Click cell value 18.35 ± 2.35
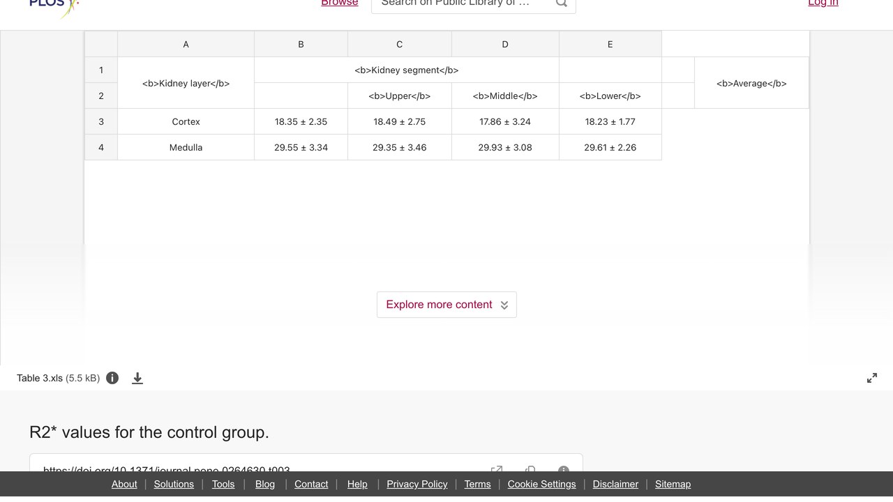This screenshot has height=502, width=893. click(301, 121)
